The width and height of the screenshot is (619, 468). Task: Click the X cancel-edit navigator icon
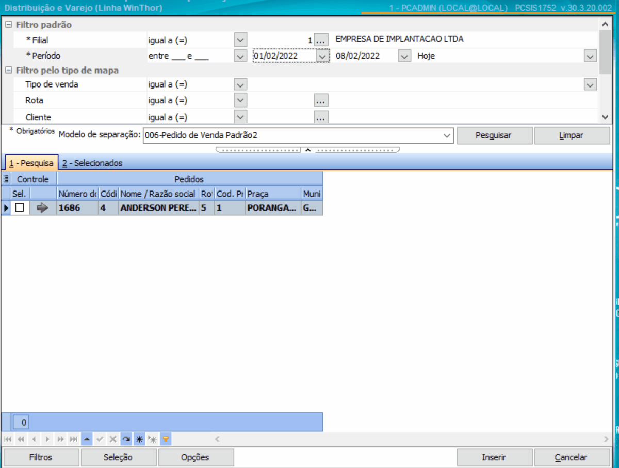tap(113, 440)
